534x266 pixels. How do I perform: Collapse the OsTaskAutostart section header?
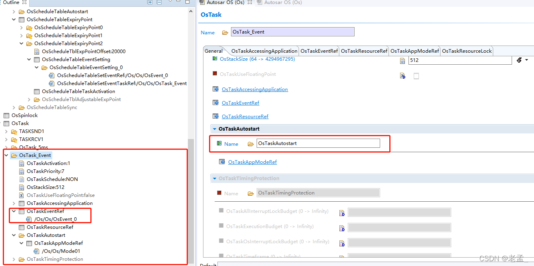(x=215, y=129)
